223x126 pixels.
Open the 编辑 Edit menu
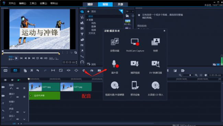[x=22, y=3]
